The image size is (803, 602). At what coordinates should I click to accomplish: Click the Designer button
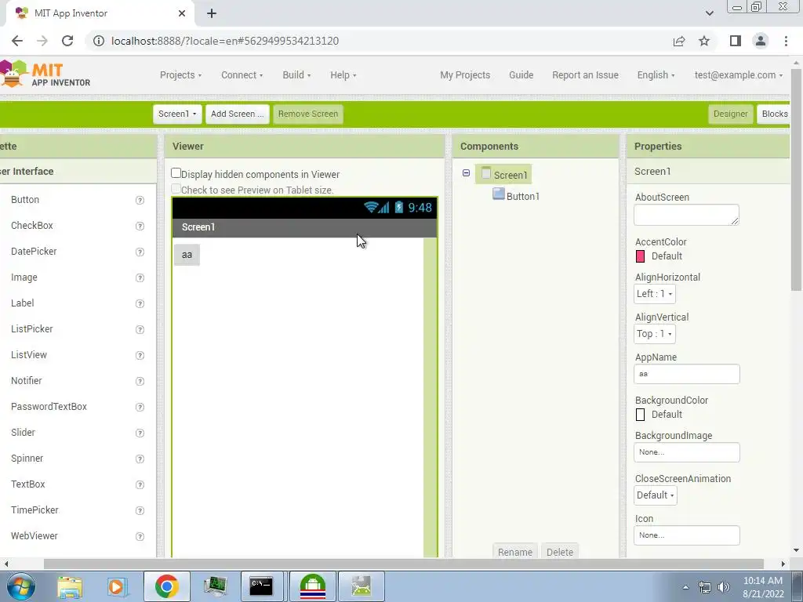tap(730, 114)
